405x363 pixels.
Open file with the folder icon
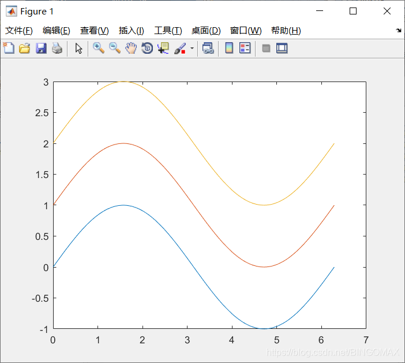25,49
